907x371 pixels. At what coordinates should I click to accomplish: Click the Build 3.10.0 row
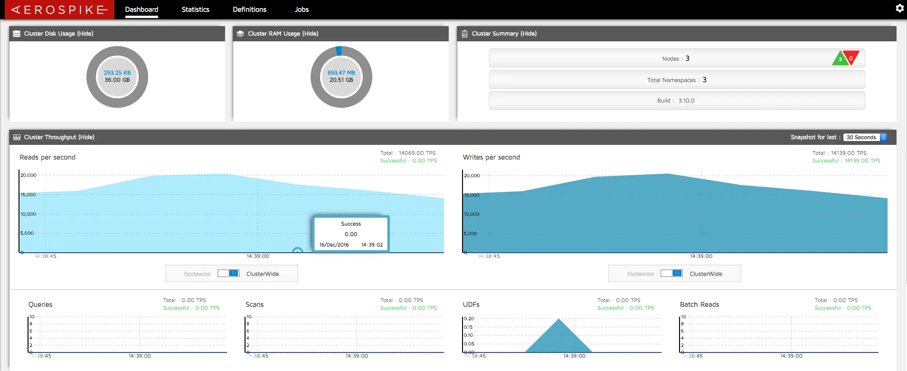[x=677, y=101]
